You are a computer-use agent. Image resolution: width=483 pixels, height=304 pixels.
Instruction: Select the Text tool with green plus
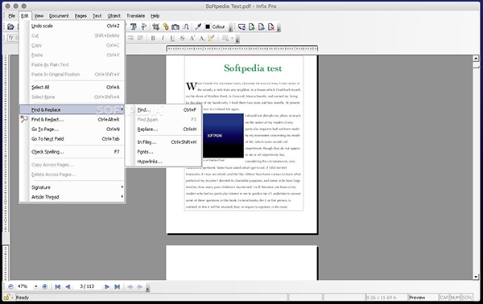coord(134,27)
